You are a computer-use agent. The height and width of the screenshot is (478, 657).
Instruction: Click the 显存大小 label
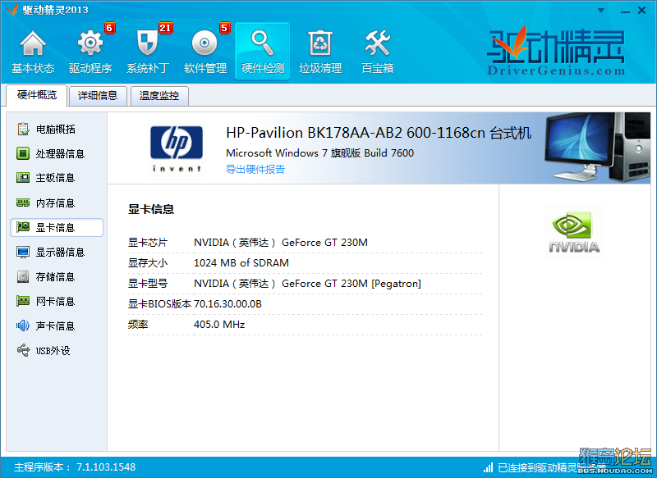click(148, 263)
